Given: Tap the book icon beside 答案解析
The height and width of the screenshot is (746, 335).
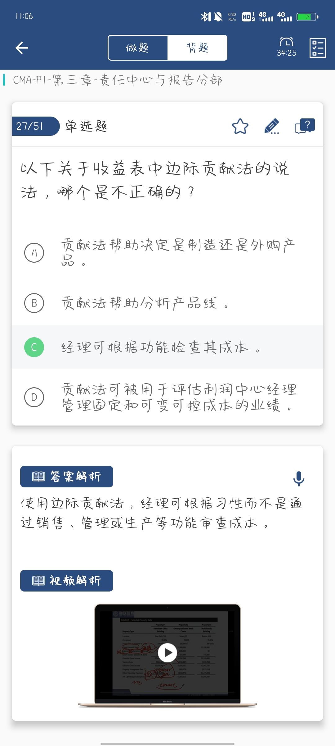Looking at the screenshot, I should pyautogui.click(x=39, y=477).
